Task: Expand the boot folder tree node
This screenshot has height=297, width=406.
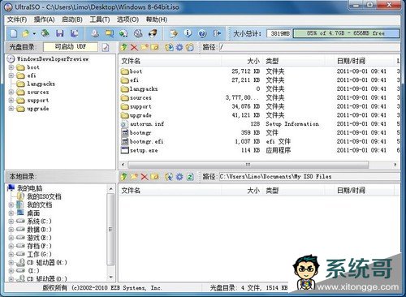Action: click(11, 67)
